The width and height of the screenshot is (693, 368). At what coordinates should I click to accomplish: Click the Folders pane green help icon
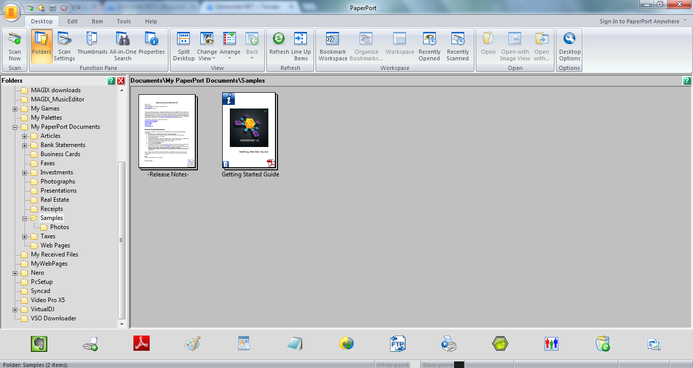click(x=111, y=81)
